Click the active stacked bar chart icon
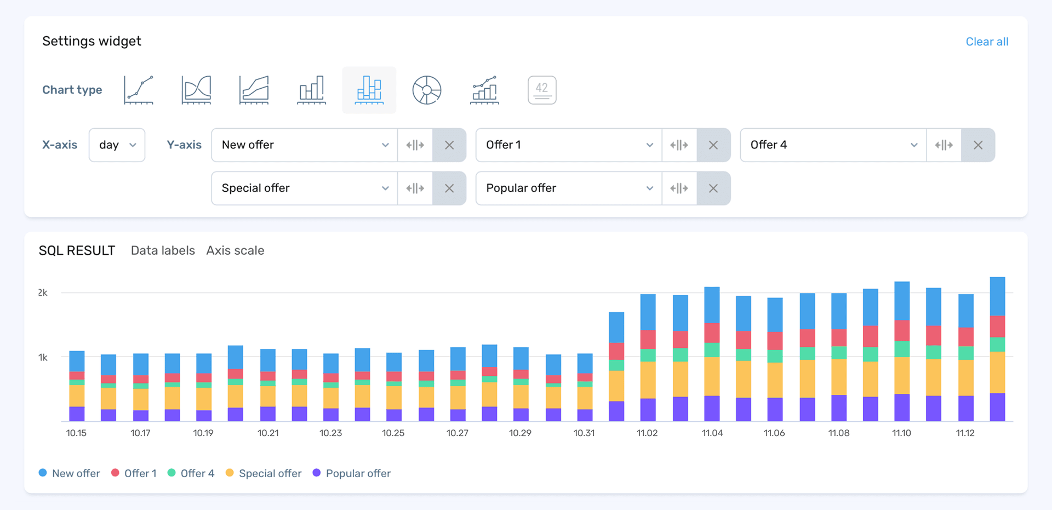This screenshot has width=1052, height=510. [369, 89]
